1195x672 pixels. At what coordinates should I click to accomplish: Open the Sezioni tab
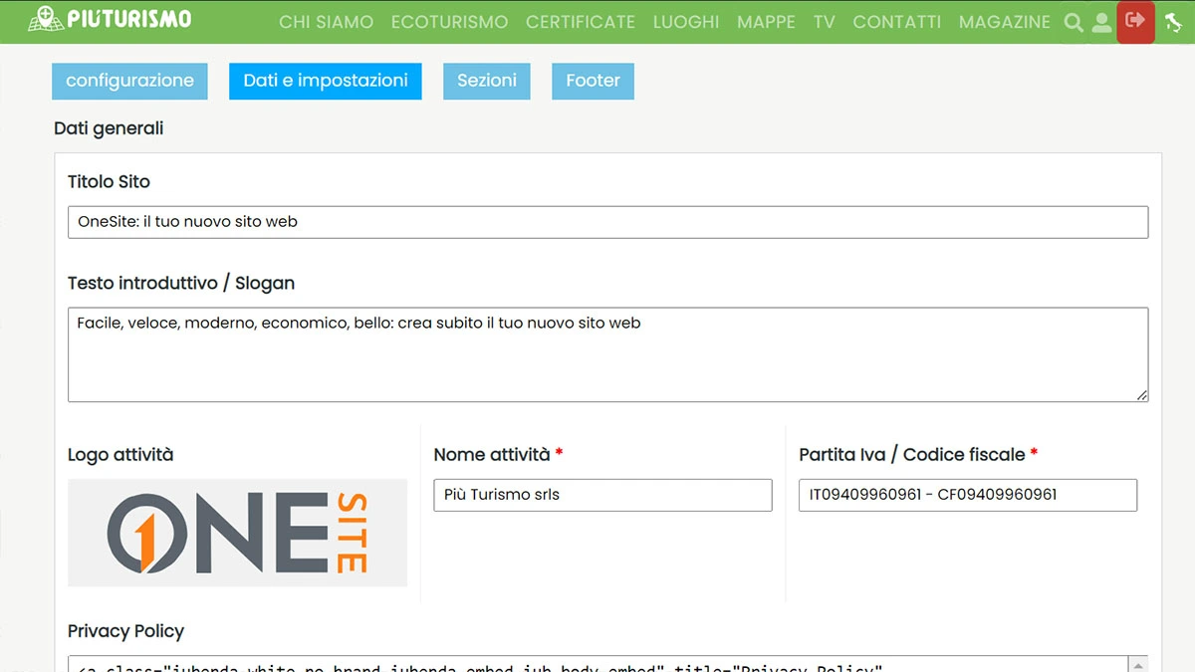(487, 82)
